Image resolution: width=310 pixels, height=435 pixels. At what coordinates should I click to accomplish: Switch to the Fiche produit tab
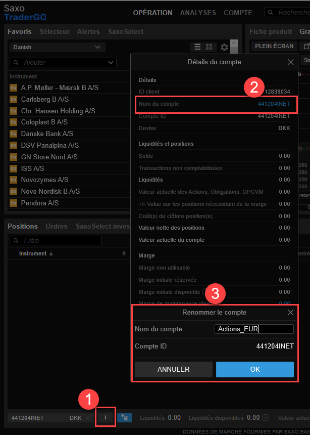click(271, 32)
